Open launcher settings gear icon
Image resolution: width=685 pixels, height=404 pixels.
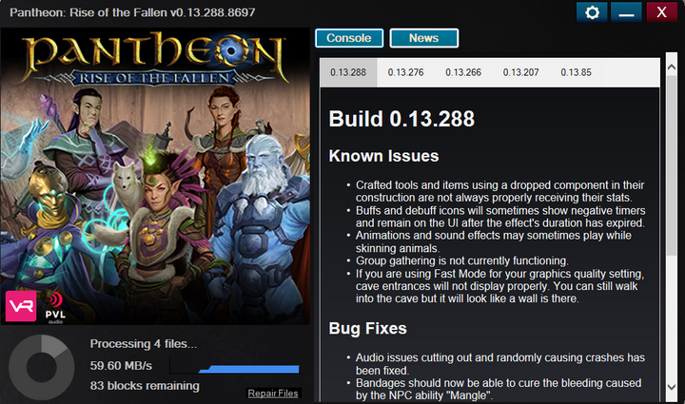click(x=592, y=11)
